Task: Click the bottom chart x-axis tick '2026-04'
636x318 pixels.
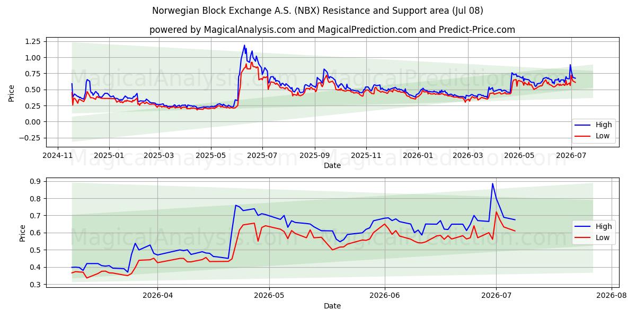Action: coord(158,296)
